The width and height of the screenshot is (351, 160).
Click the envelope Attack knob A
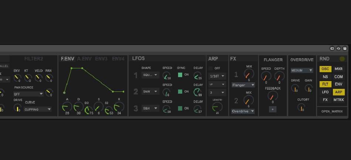(x=67, y=107)
